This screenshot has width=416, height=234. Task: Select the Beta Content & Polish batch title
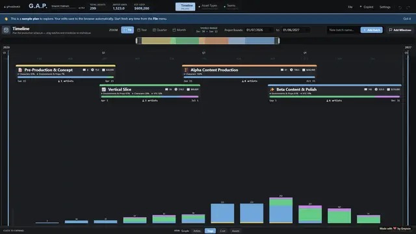click(x=296, y=90)
